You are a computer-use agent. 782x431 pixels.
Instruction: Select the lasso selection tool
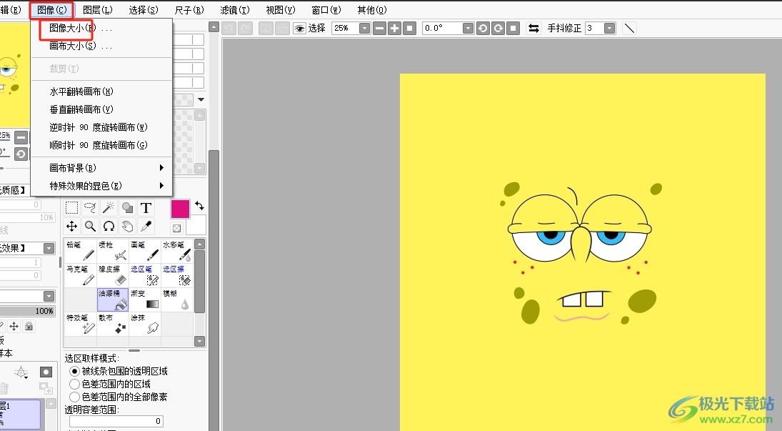click(90, 208)
